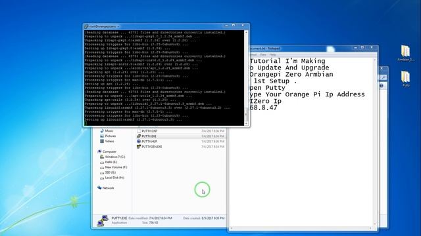Click Notepad vertical scrollbar up arrow
The height and width of the screenshot is (236, 421).
[375, 60]
